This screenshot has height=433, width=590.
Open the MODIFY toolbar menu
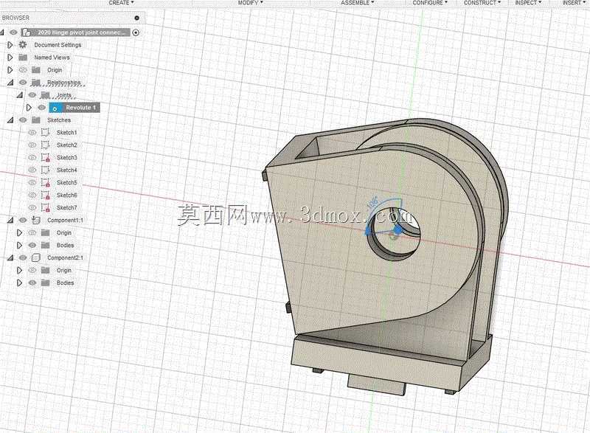point(250,3)
